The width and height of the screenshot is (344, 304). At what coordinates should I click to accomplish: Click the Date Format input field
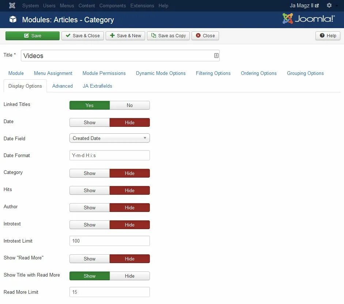tap(110, 155)
